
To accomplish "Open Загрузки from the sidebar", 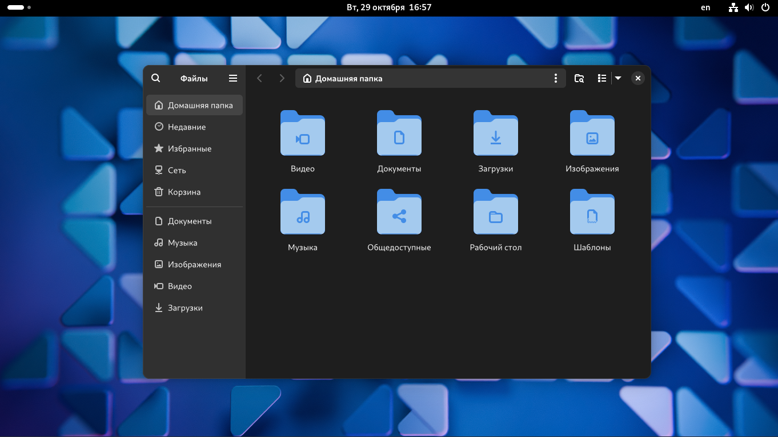I will [185, 307].
